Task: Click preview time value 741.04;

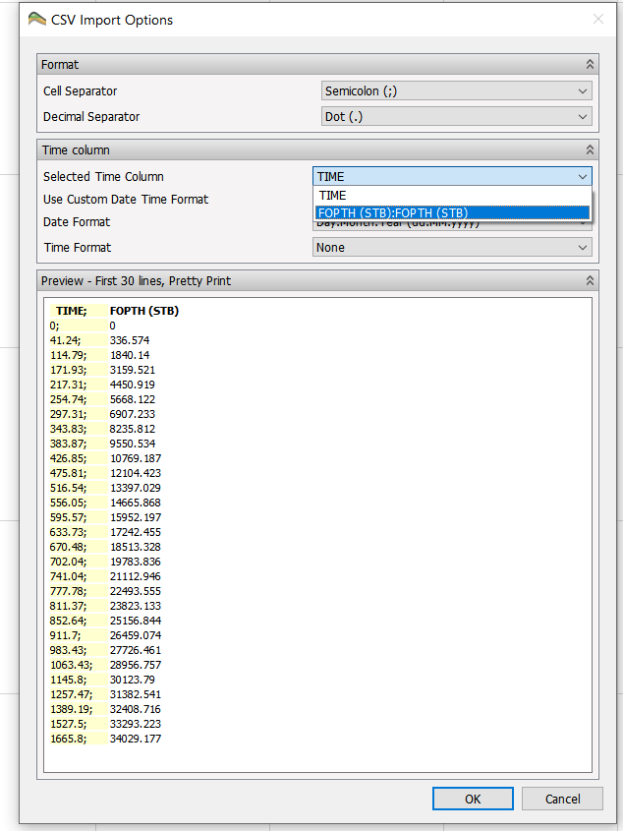Action: (68, 576)
